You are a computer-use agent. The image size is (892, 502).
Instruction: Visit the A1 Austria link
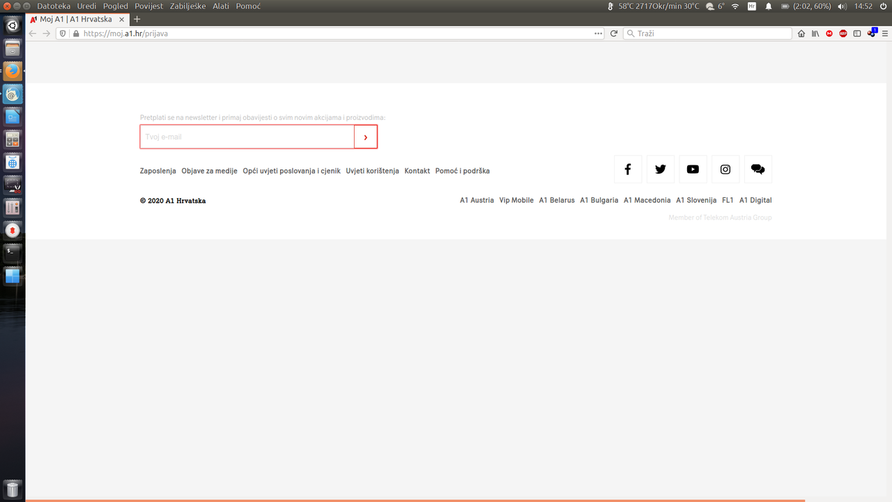(477, 200)
